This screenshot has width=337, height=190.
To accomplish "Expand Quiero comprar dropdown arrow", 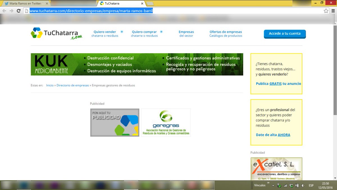I will tap(161, 32).
